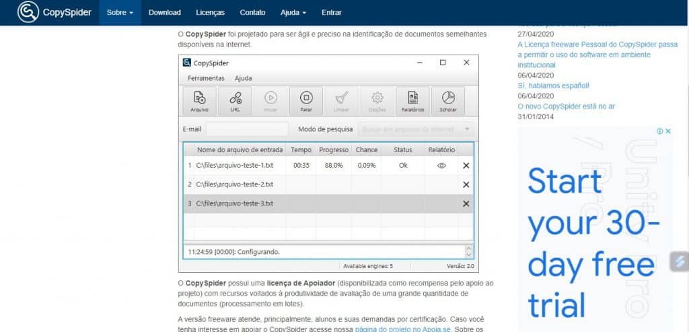Click the Progresso column header

coord(334,150)
